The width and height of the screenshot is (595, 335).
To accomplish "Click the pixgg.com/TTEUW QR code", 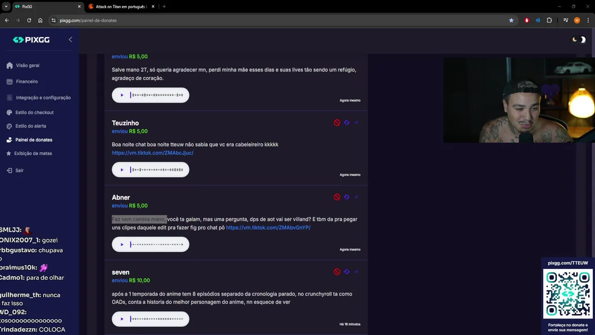I will pyautogui.click(x=568, y=294).
